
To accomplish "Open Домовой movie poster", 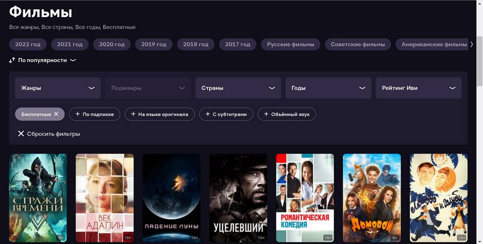I will (x=372, y=198).
